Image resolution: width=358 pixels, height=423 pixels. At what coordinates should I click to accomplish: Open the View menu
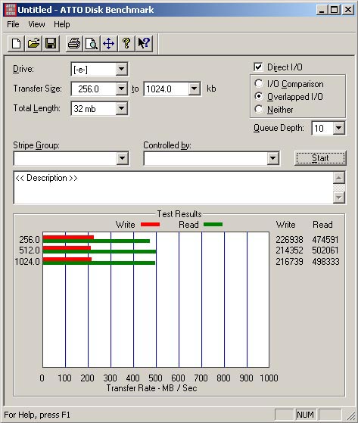pyautogui.click(x=36, y=24)
